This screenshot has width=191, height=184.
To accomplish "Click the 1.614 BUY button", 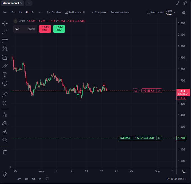I will coord(59,29).
